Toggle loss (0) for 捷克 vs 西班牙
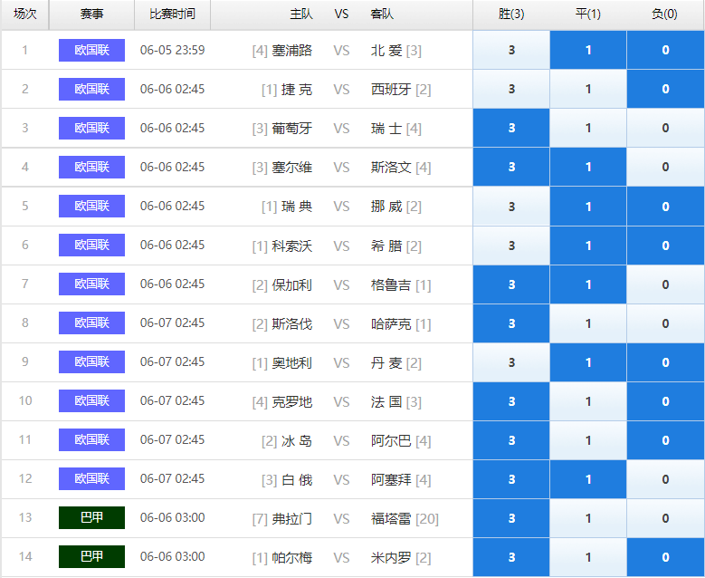This screenshot has width=705, height=578. (665, 89)
